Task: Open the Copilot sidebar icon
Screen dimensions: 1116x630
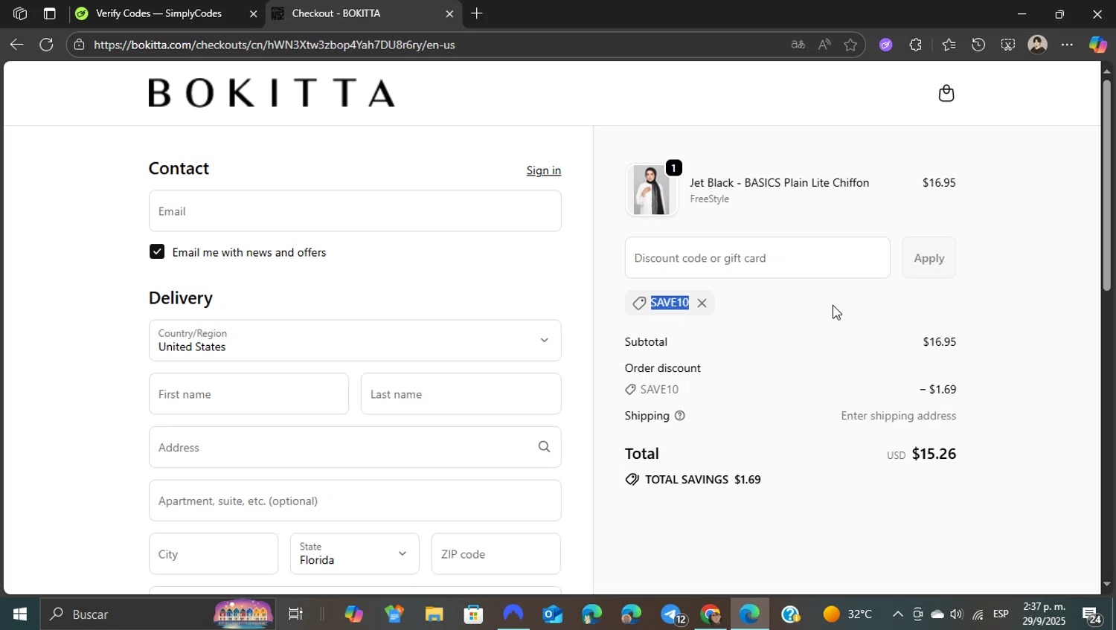Action: point(1098,45)
